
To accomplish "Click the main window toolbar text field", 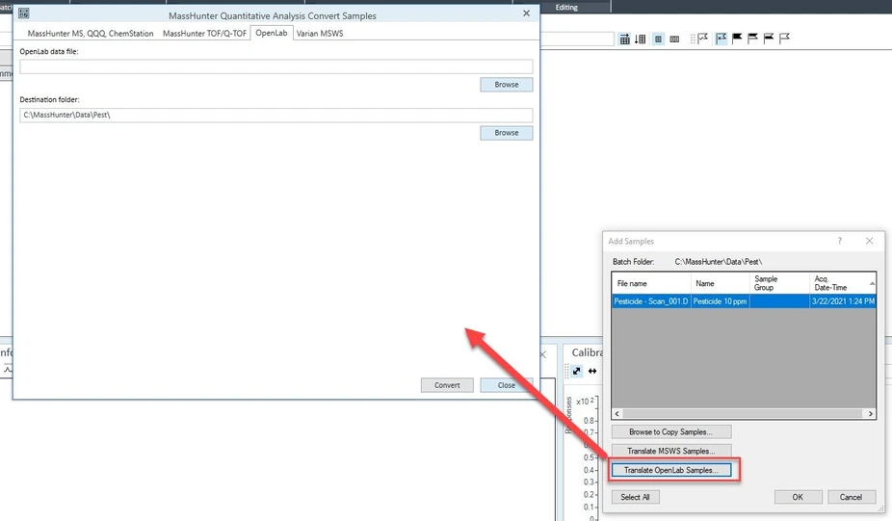I will [x=577, y=39].
